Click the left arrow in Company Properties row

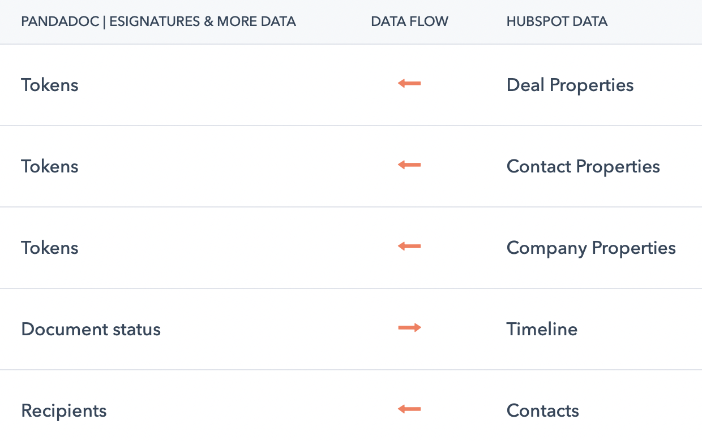click(x=409, y=247)
